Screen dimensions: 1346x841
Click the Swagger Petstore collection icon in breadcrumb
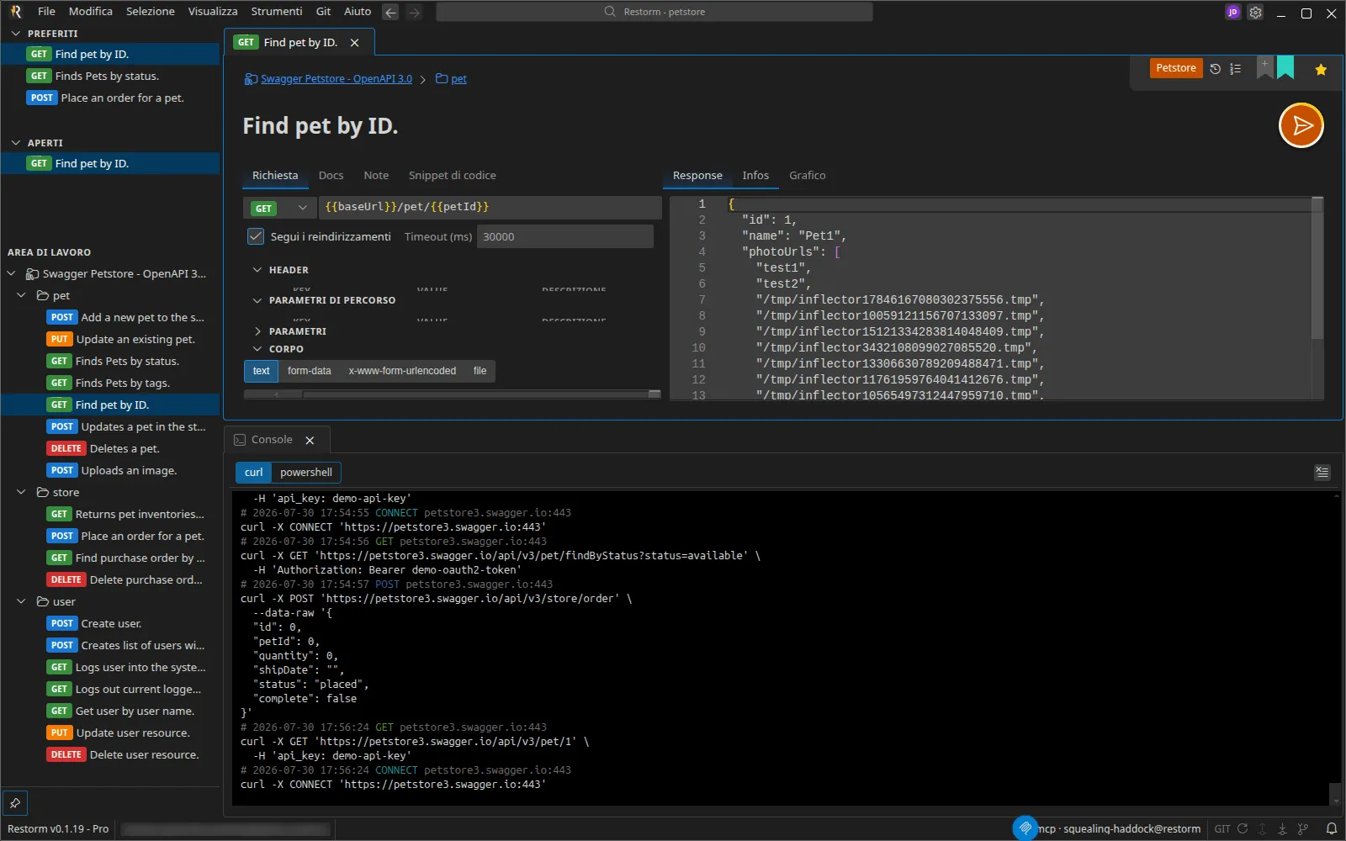click(x=251, y=79)
